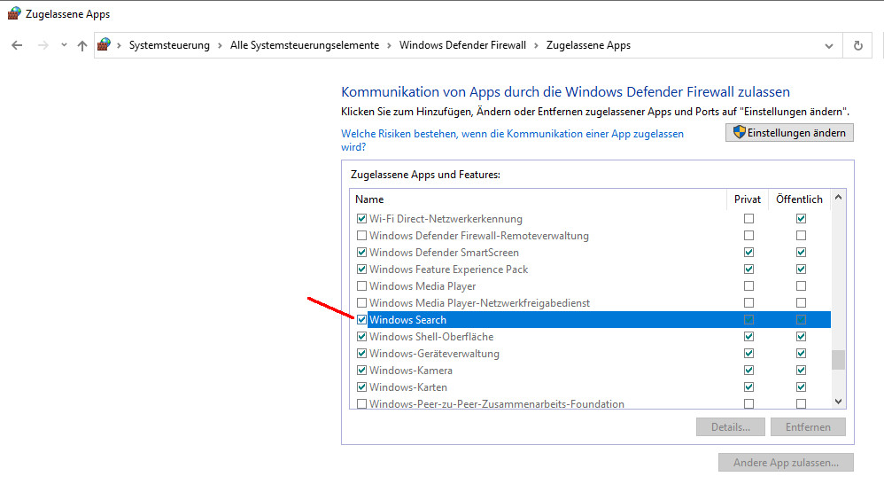Navigate to Windows Defender Firewall breadcrumb
Viewport: 884px width, 492px height.
pyautogui.click(x=462, y=45)
